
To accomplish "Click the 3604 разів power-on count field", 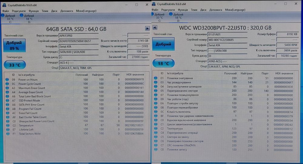I will point(288,50).
